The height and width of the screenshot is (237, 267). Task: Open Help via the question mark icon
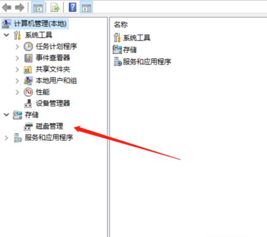73,7
